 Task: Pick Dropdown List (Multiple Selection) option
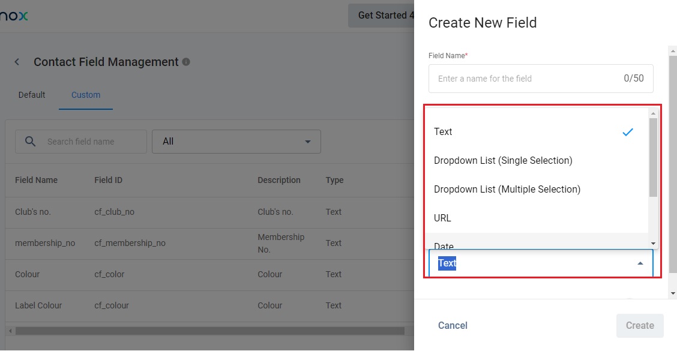507,190
